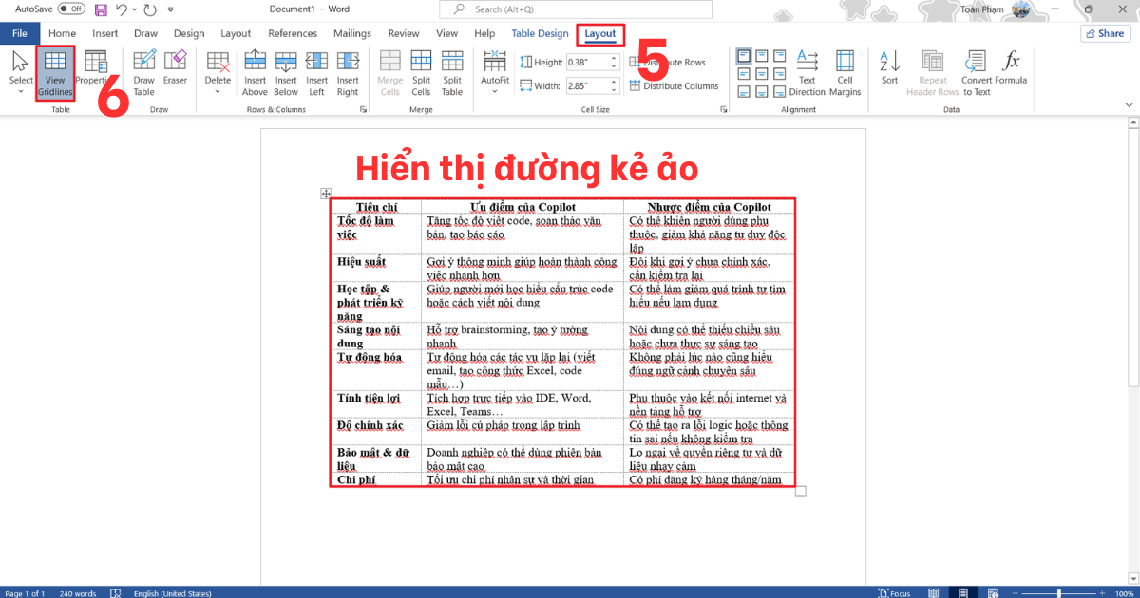Open the Mailings tab

tap(352, 33)
